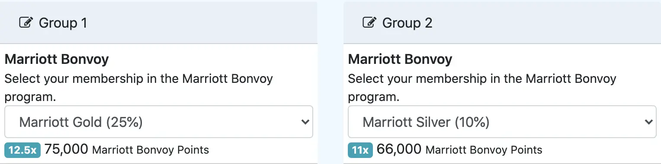Select the Group 1 title text

63,23
